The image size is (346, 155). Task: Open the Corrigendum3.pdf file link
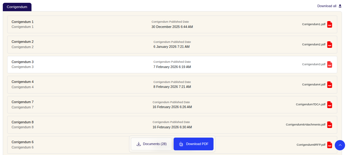[x=314, y=64]
